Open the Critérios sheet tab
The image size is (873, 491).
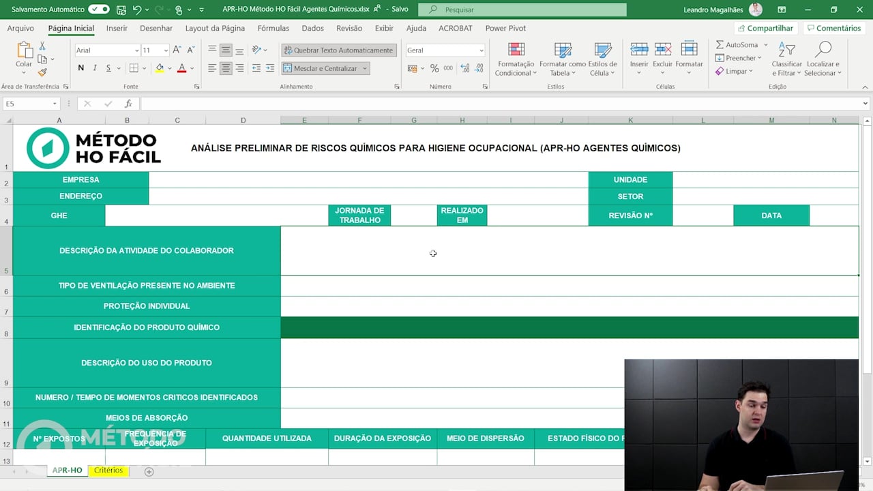(108, 471)
